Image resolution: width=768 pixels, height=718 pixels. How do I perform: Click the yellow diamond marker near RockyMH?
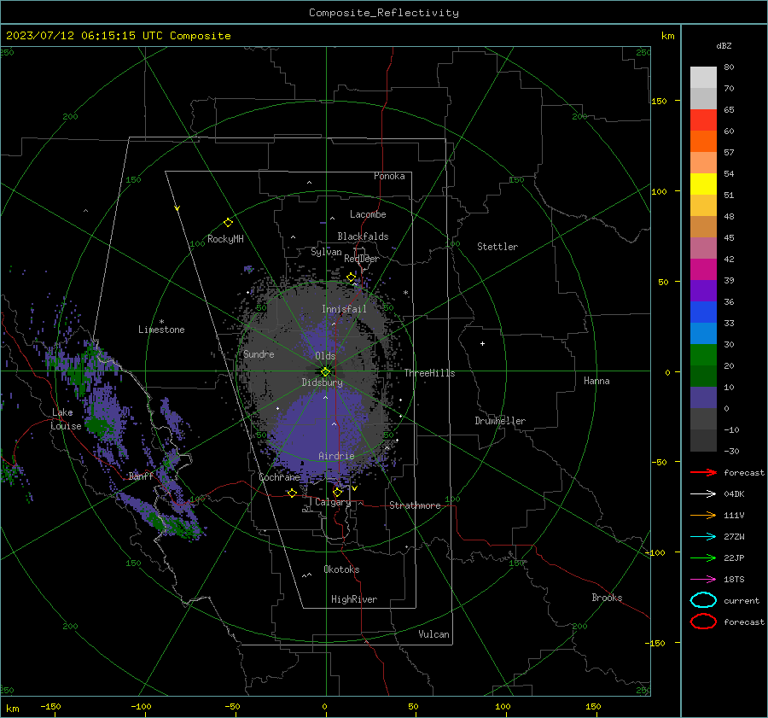pos(228,223)
